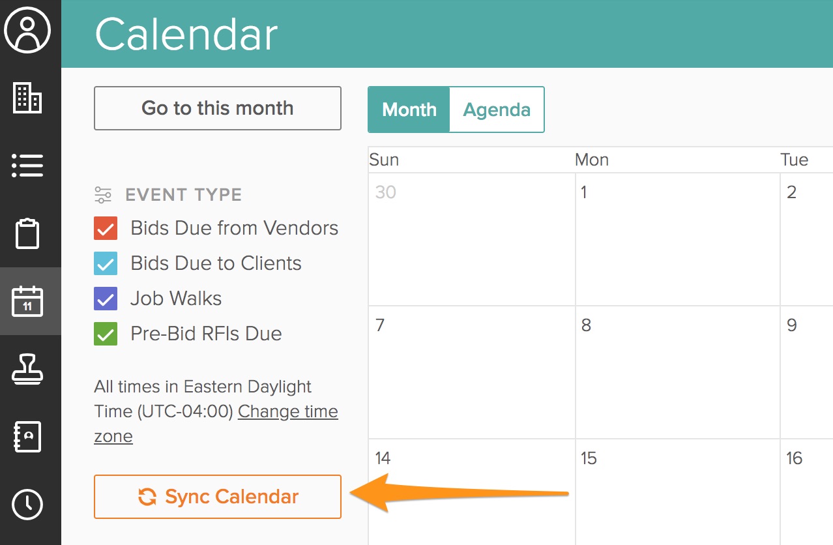Click the Go to this month button
This screenshot has height=545, width=833.
(x=218, y=108)
